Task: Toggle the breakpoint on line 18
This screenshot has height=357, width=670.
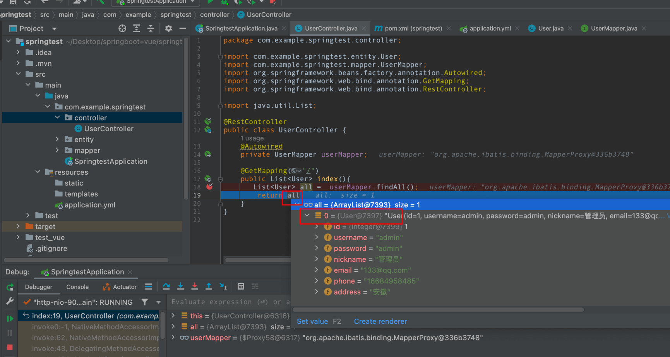Action: point(209,187)
